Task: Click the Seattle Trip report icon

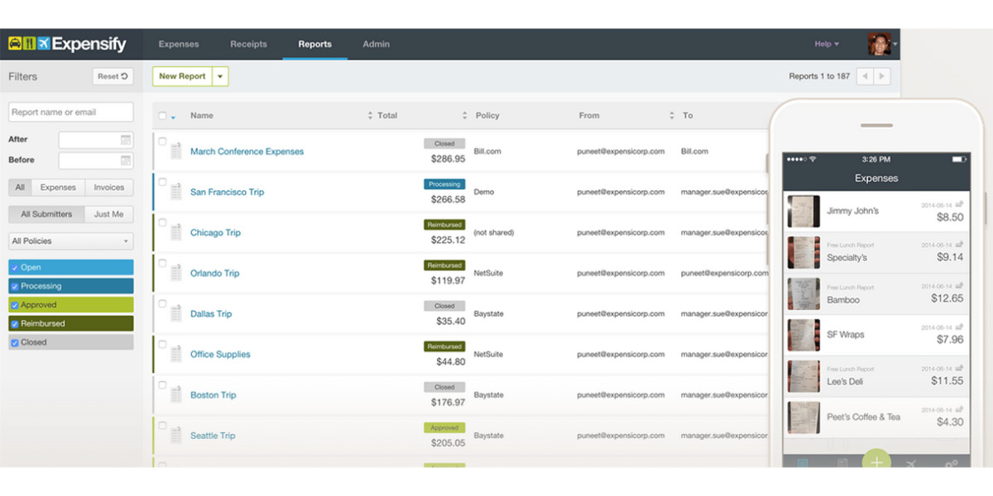Action: [175, 435]
